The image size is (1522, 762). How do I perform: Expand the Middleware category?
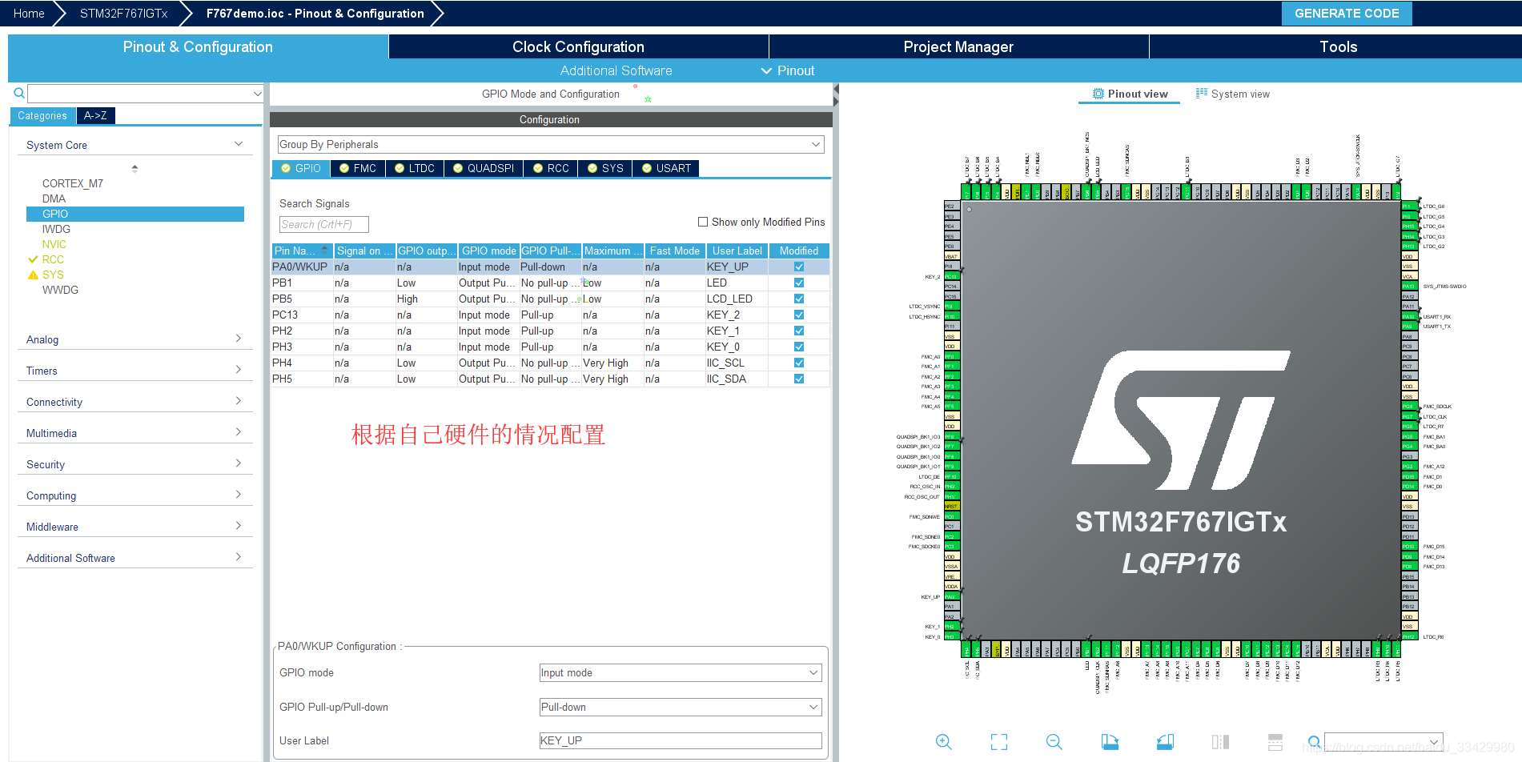click(238, 526)
